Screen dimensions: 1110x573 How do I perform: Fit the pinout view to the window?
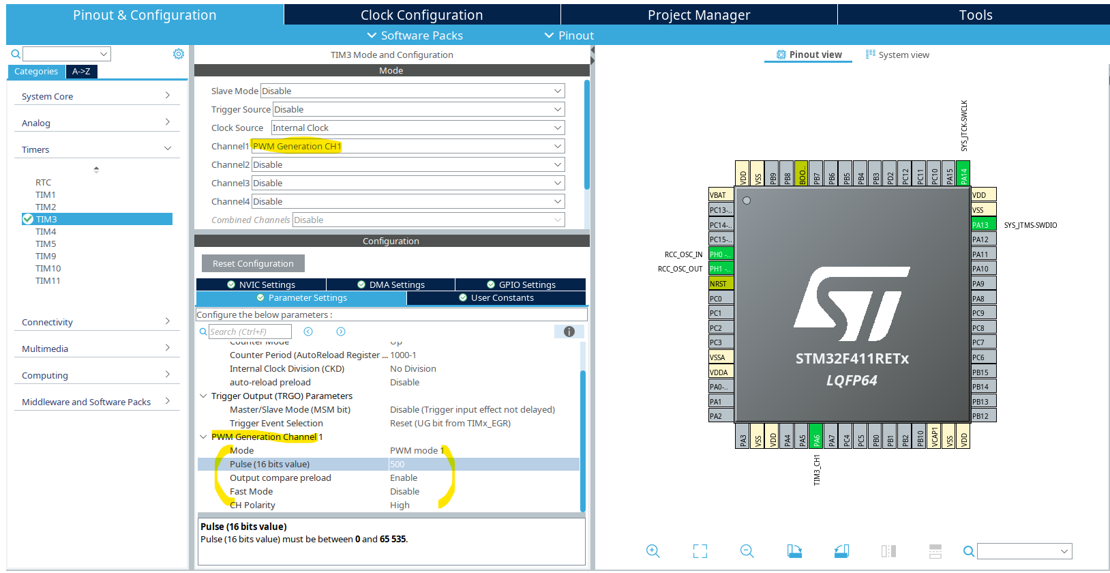pyautogui.click(x=700, y=551)
